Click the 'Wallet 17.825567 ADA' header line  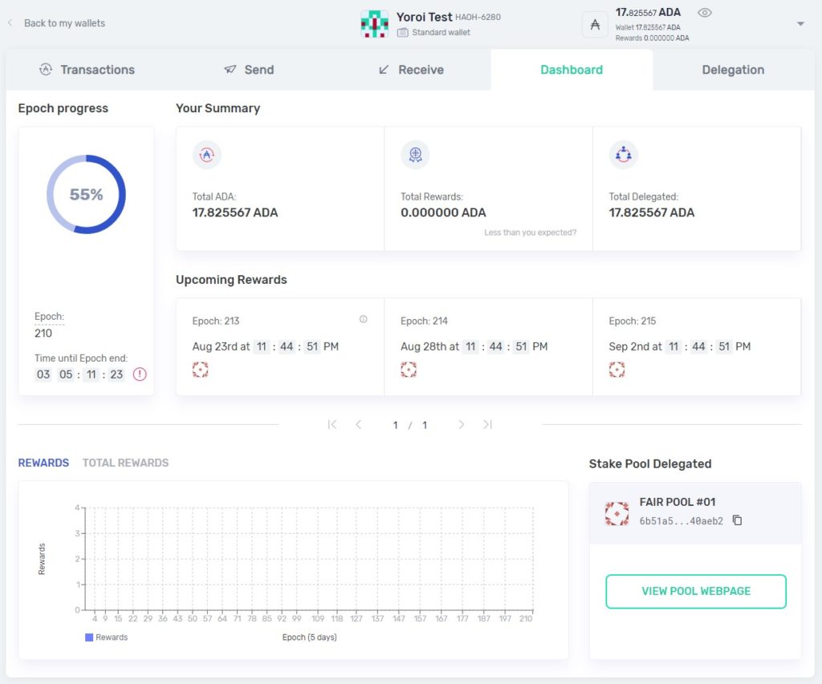pos(648,27)
